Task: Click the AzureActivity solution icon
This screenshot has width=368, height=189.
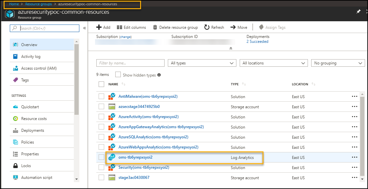Action: (x=112, y=117)
